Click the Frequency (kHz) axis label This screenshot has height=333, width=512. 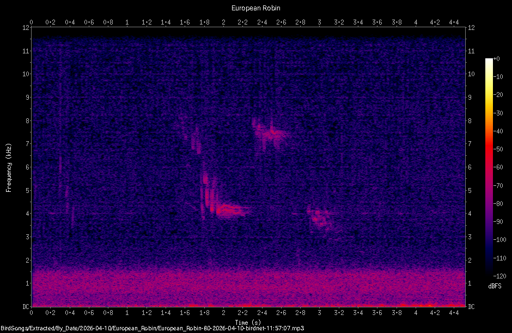(8, 166)
